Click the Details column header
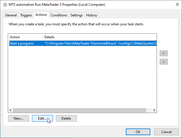Image resolution: width=182 pixels, height=138 pixels. [100, 37]
